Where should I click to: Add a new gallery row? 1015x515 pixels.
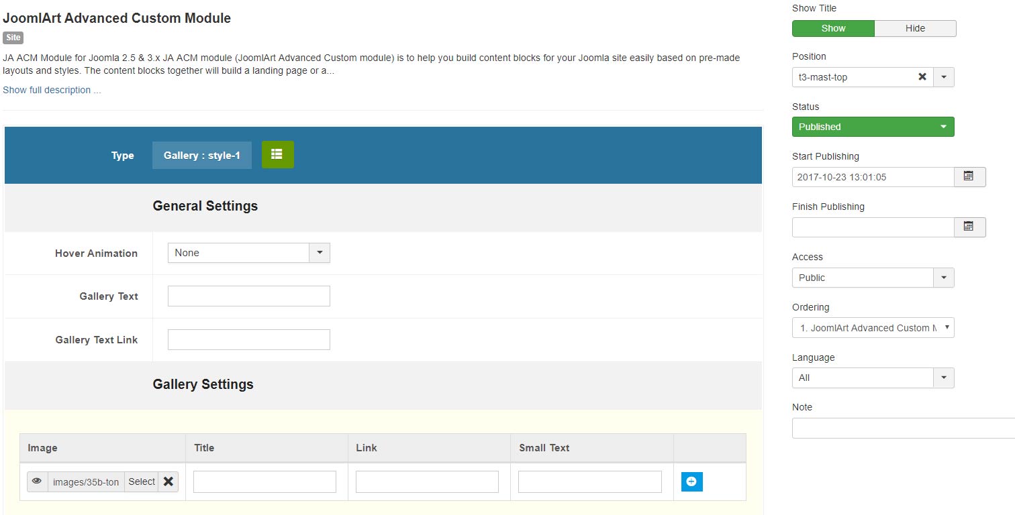691,481
